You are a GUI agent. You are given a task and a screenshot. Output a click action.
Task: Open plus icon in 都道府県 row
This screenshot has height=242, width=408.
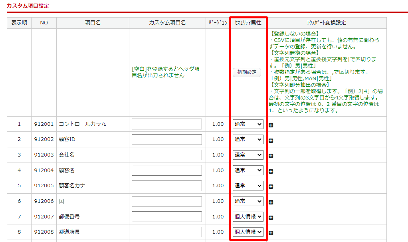pos(271,233)
